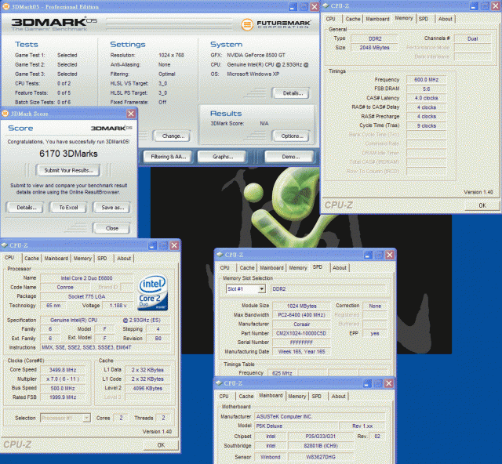Click the 6170 3DMarks score text
This screenshot has height=464, width=502.
tap(68, 154)
